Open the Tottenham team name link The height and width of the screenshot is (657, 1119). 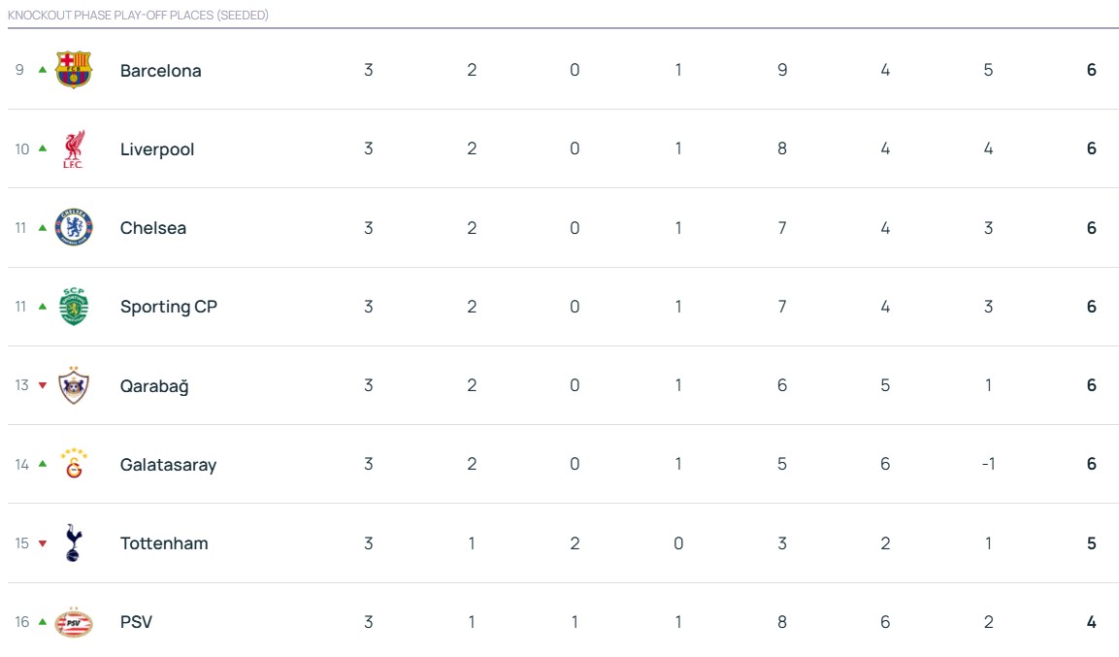[164, 543]
